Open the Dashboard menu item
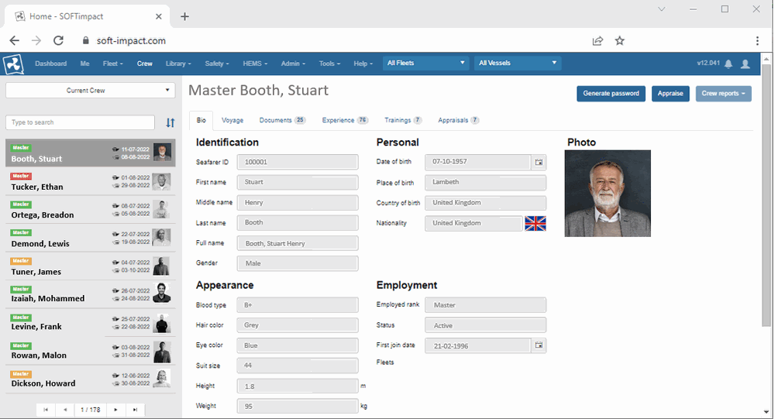Image resolution: width=775 pixels, height=419 pixels. click(51, 64)
